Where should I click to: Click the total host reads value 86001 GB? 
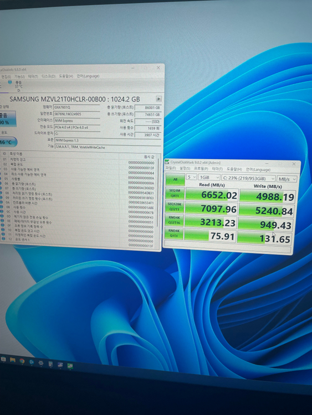(148, 107)
